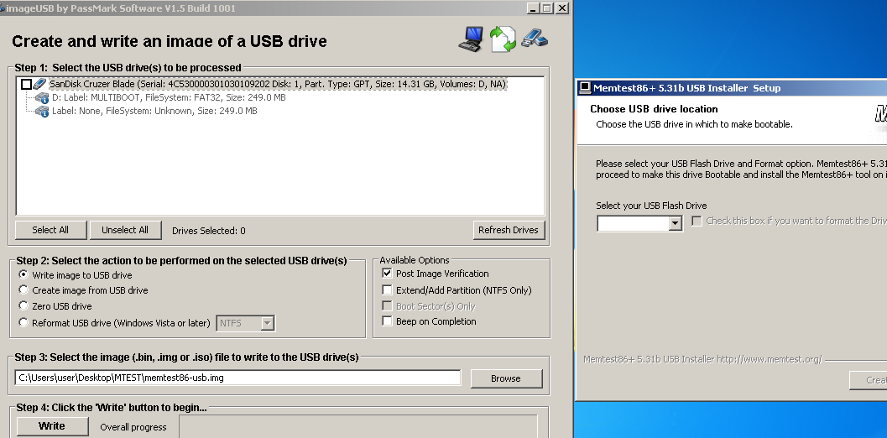The height and width of the screenshot is (438, 887).
Task: Click the D: MULTIBOOT volume info icon
Action: [x=42, y=98]
